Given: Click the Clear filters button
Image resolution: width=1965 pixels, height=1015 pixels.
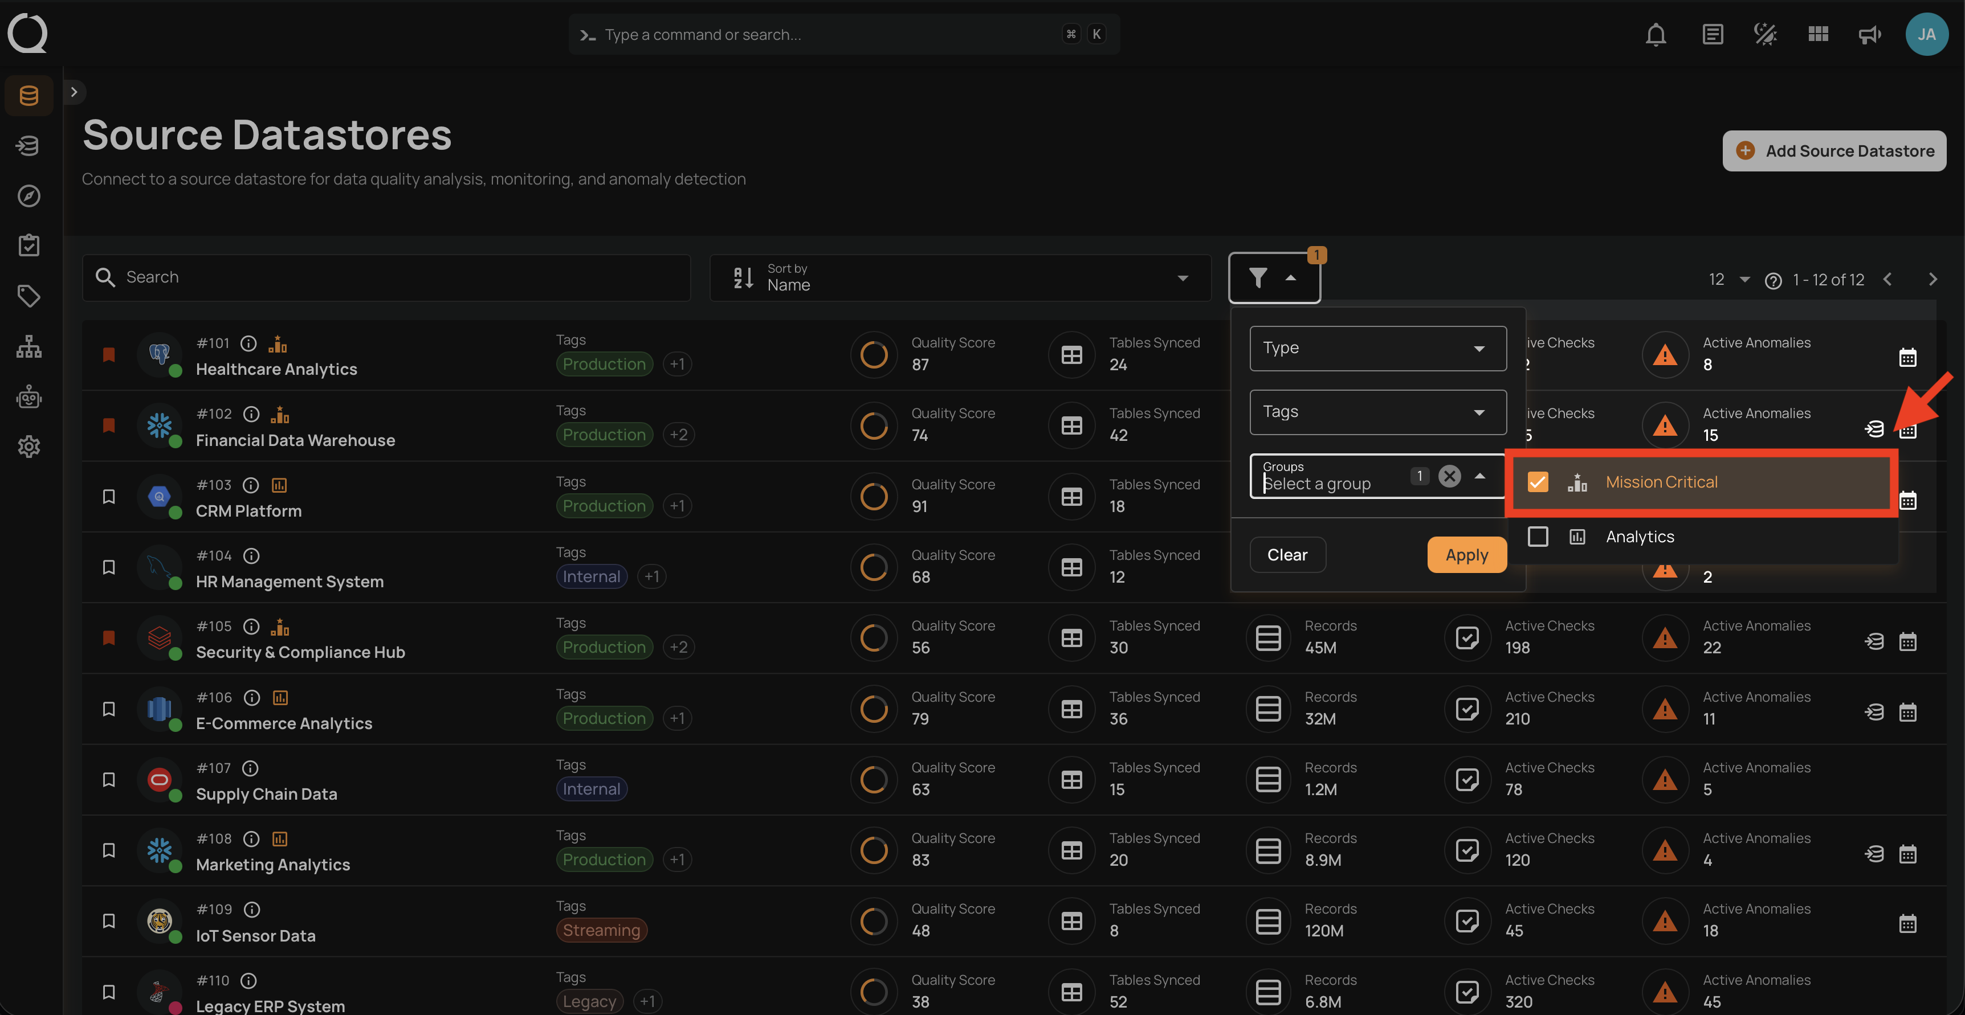Looking at the screenshot, I should [1287, 554].
